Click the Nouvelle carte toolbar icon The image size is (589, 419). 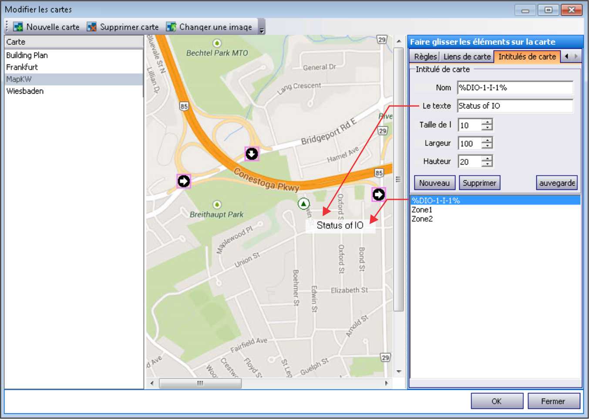tap(18, 27)
